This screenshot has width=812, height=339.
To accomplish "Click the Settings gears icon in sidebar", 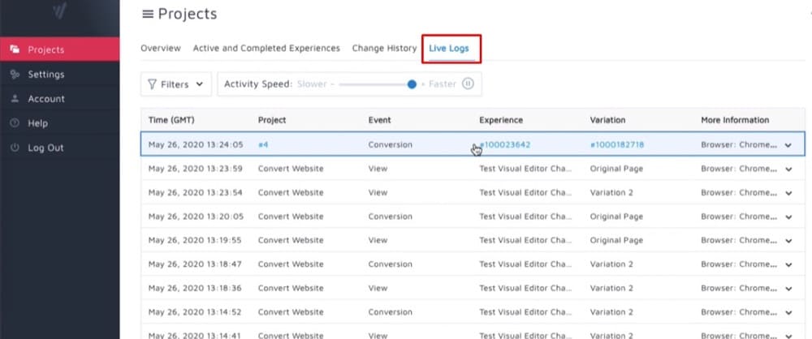I will tap(15, 74).
